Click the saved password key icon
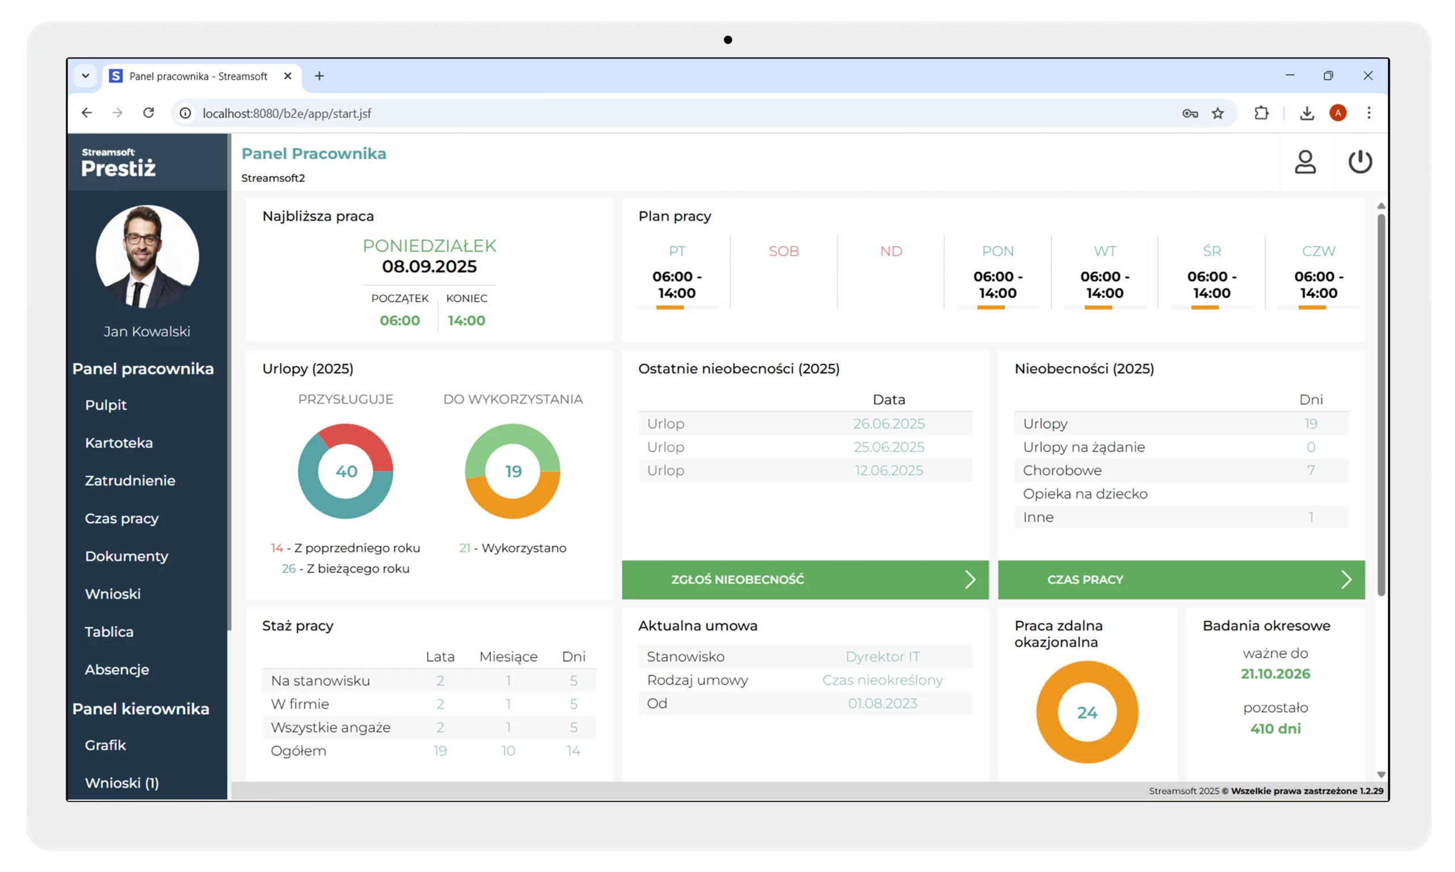The width and height of the screenshot is (1455, 872). (x=1190, y=114)
